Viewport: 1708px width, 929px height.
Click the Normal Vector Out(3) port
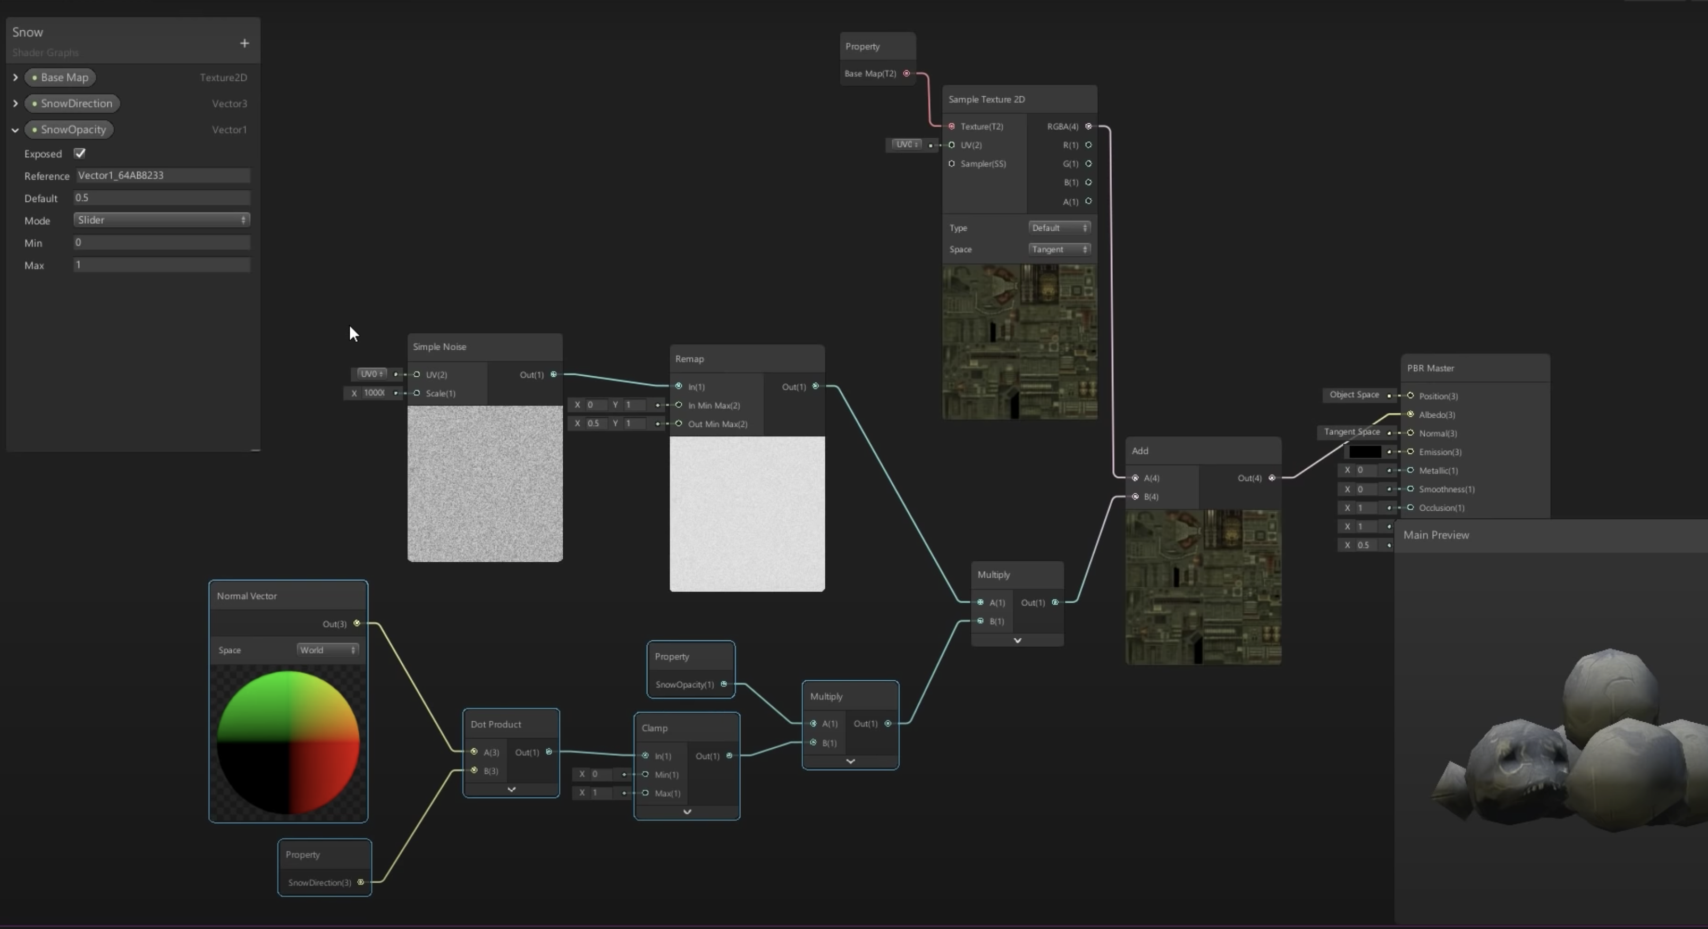(357, 623)
